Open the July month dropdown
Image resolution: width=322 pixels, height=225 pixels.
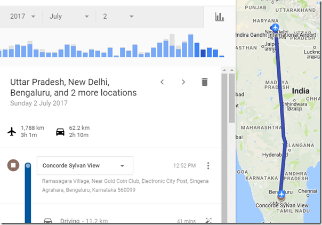pos(69,17)
